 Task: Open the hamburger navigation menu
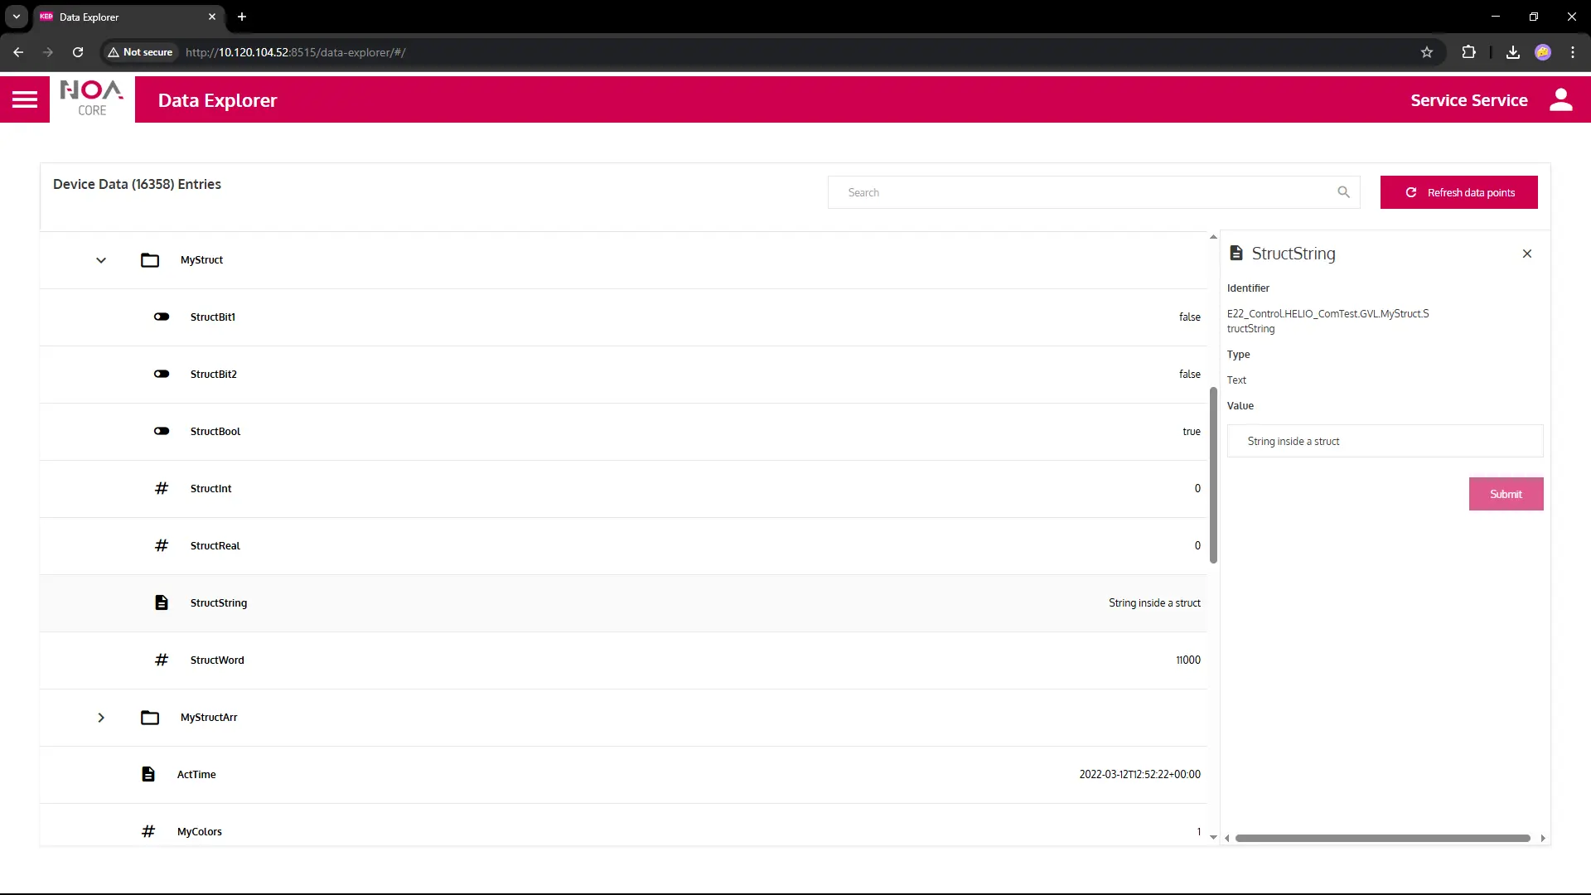pyautogui.click(x=25, y=100)
